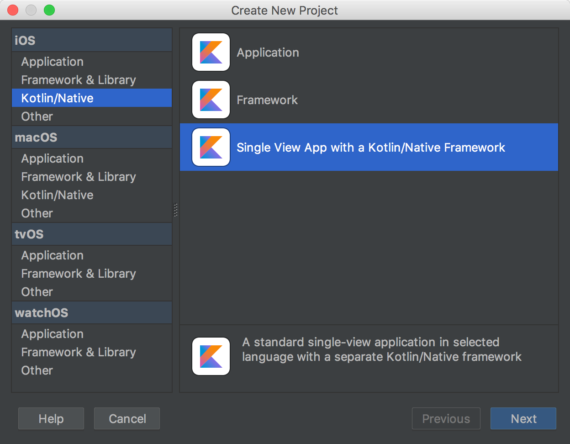Select the Framework Kotlin/Native template

coord(369,100)
